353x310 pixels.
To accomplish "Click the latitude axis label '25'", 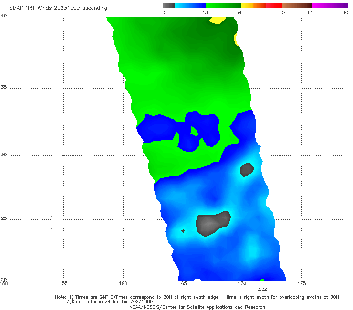I will [x=4, y=218].
